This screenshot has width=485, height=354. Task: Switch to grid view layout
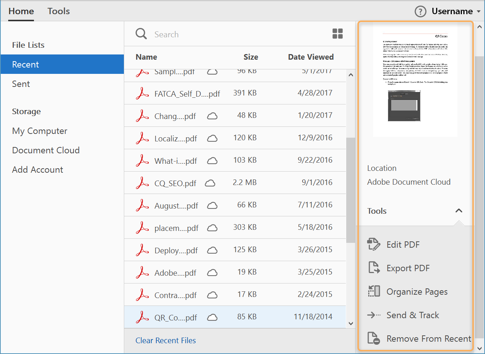point(338,33)
